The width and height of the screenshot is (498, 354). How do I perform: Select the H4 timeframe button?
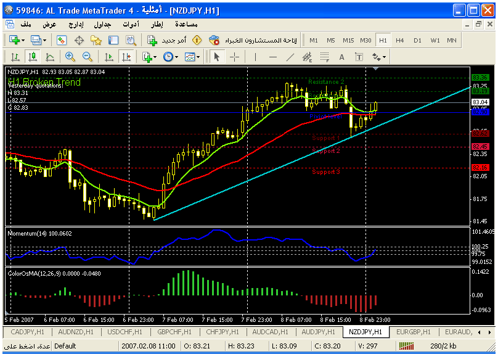point(400,40)
